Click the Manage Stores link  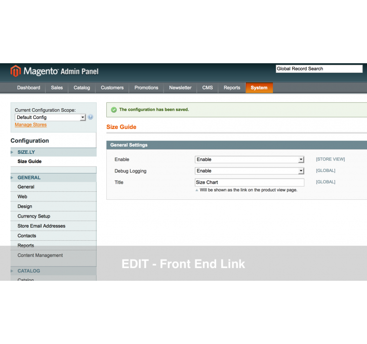pyautogui.click(x=31, y=124)
